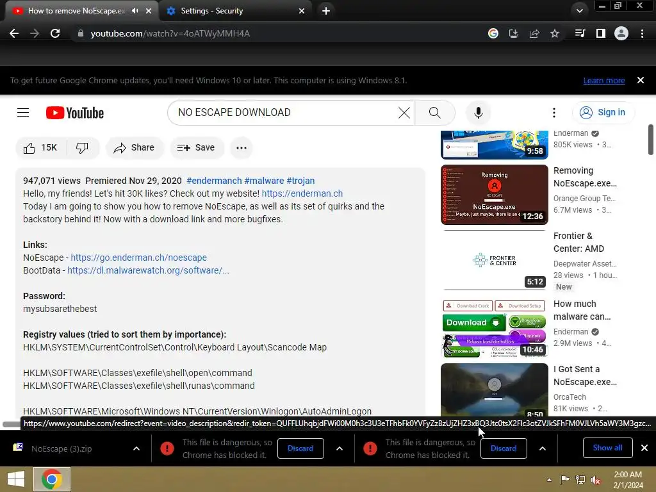This screenshot has height=492, width=656.
Task: Go to YouTube home via logo
Action: click(x=75, y=113)
